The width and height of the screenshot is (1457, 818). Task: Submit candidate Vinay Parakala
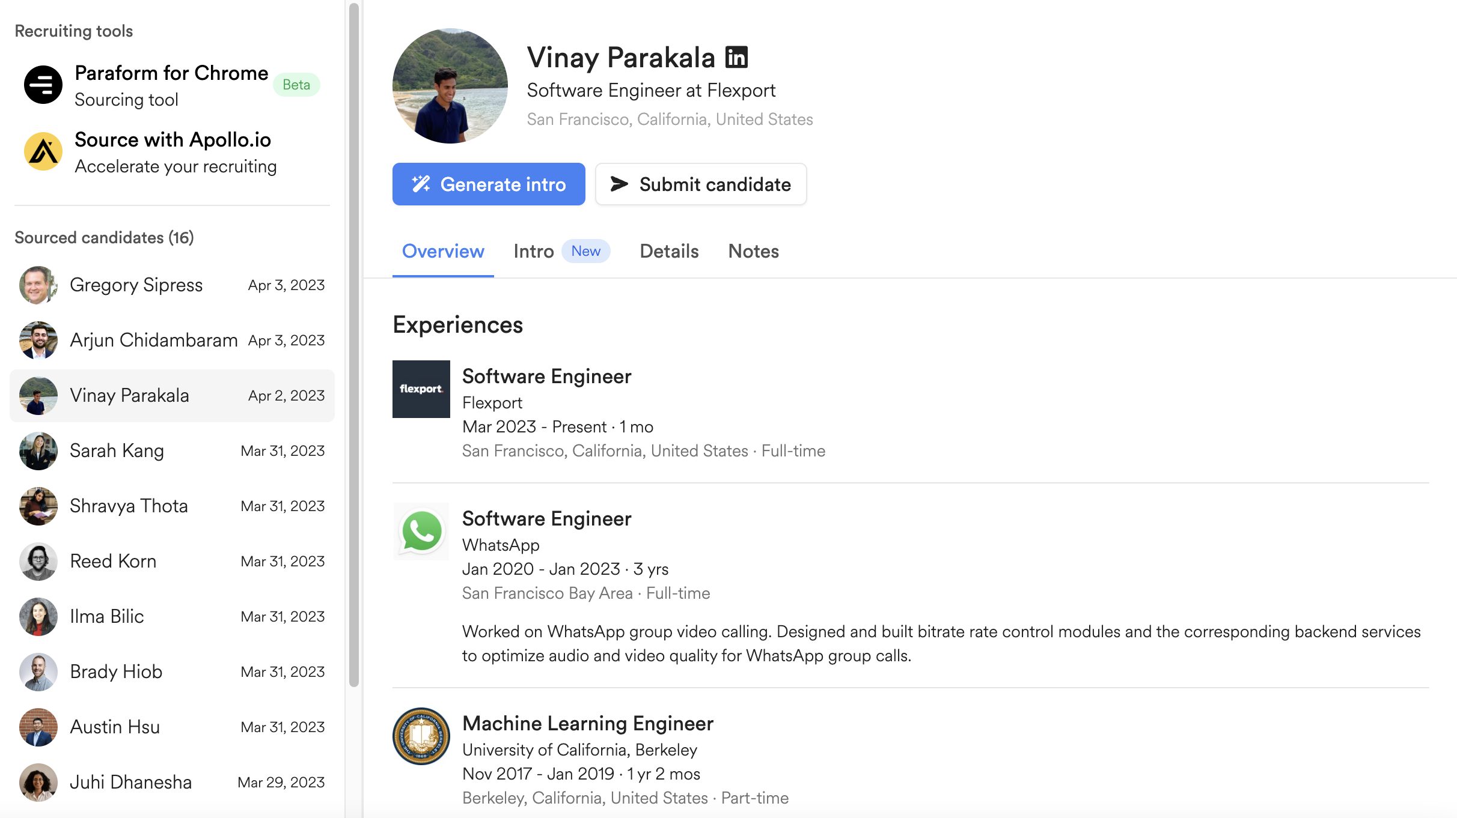pos(701,184)
